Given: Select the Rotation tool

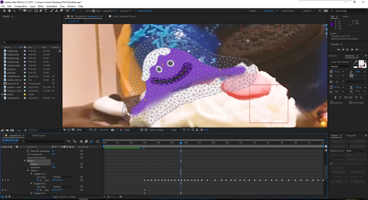Looking at the screenshot, I should tap(20, 11).
